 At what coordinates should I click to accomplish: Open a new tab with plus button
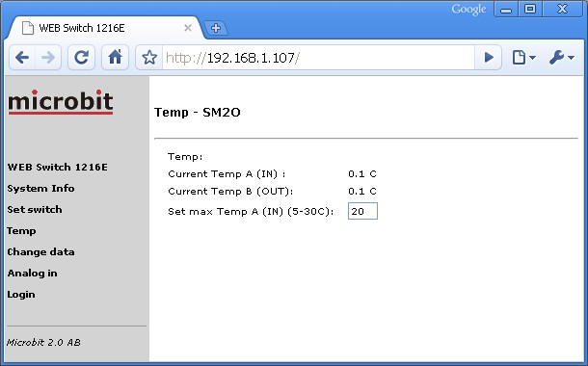(x=216, y=28)
